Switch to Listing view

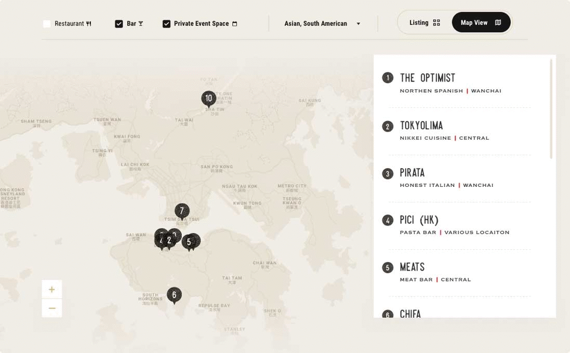point(425,22)
